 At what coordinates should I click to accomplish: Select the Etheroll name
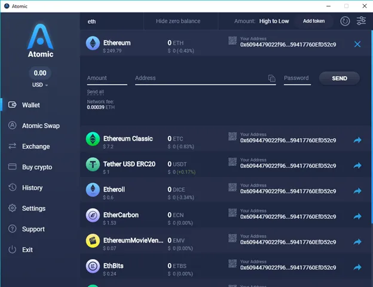114,190
